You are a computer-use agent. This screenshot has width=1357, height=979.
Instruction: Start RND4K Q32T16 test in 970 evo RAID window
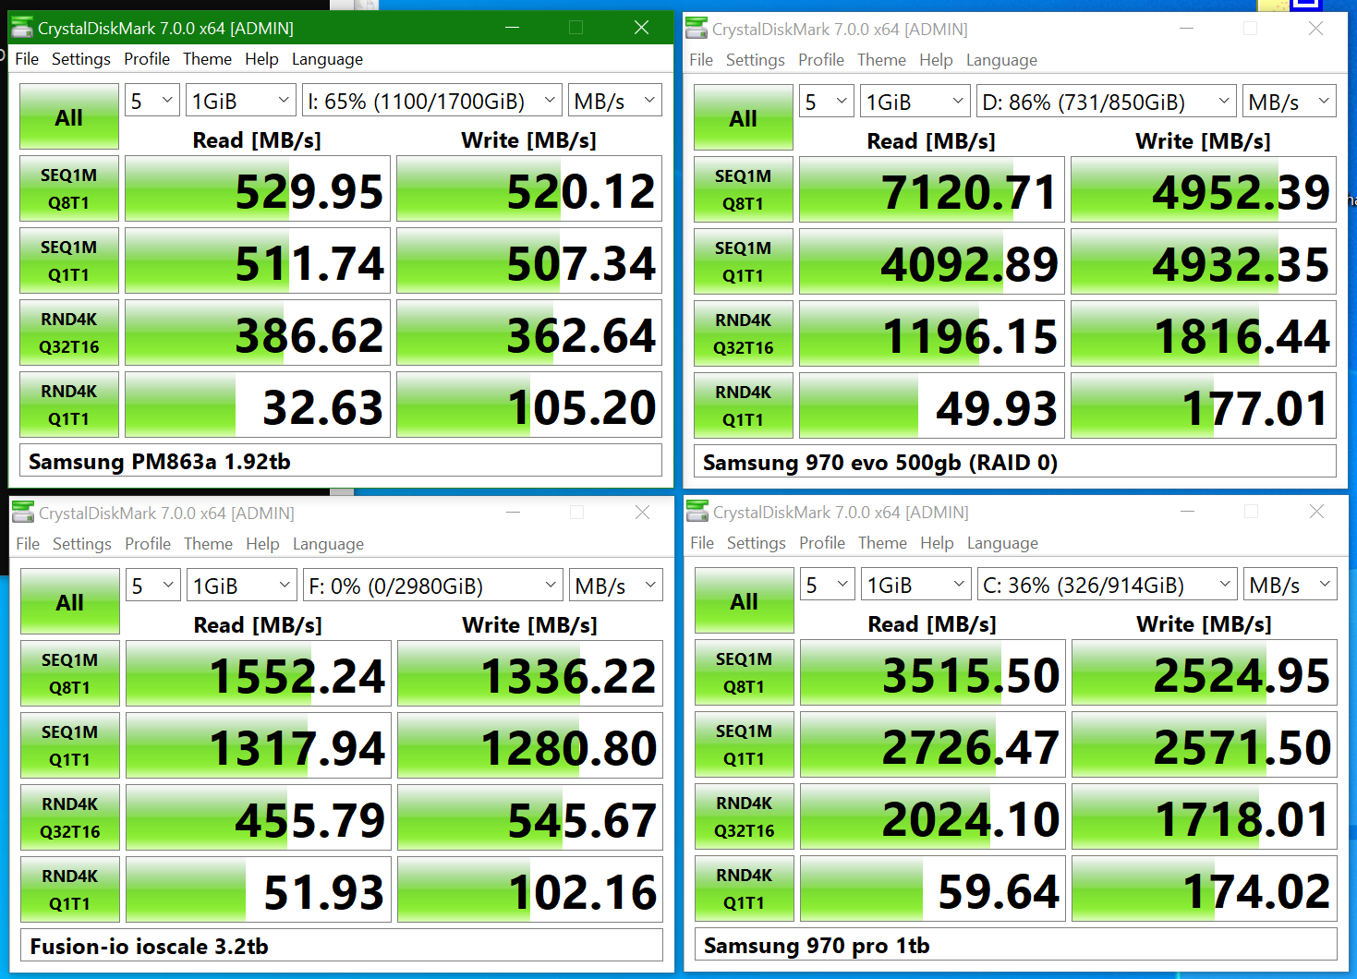(x=744, y=333)
